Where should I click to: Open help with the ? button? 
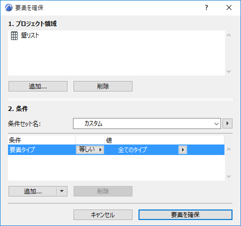206,7
